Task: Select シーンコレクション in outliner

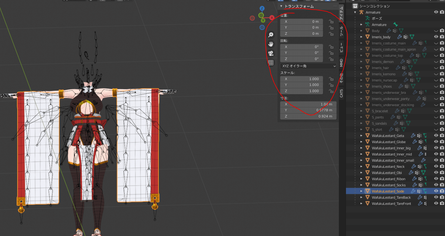Action: [x=375, y=6]
